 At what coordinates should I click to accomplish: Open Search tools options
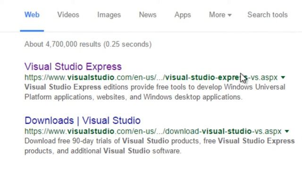[268, 15]
